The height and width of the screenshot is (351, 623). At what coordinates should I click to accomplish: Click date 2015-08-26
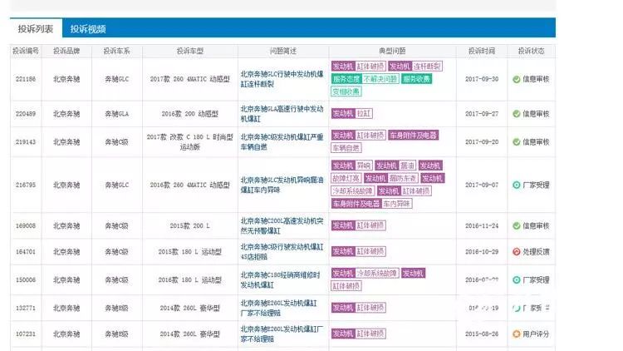(x=482, y=334)
